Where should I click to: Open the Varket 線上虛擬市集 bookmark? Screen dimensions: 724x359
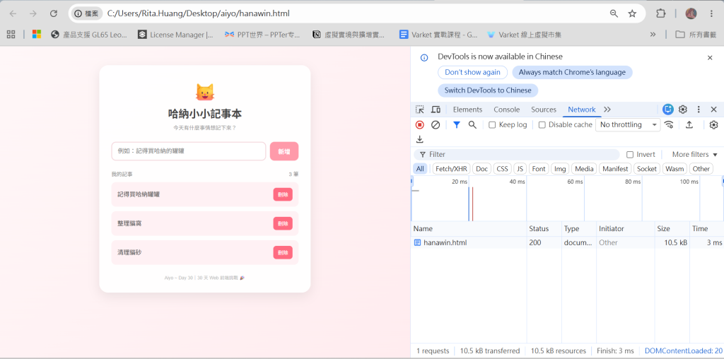524,34
